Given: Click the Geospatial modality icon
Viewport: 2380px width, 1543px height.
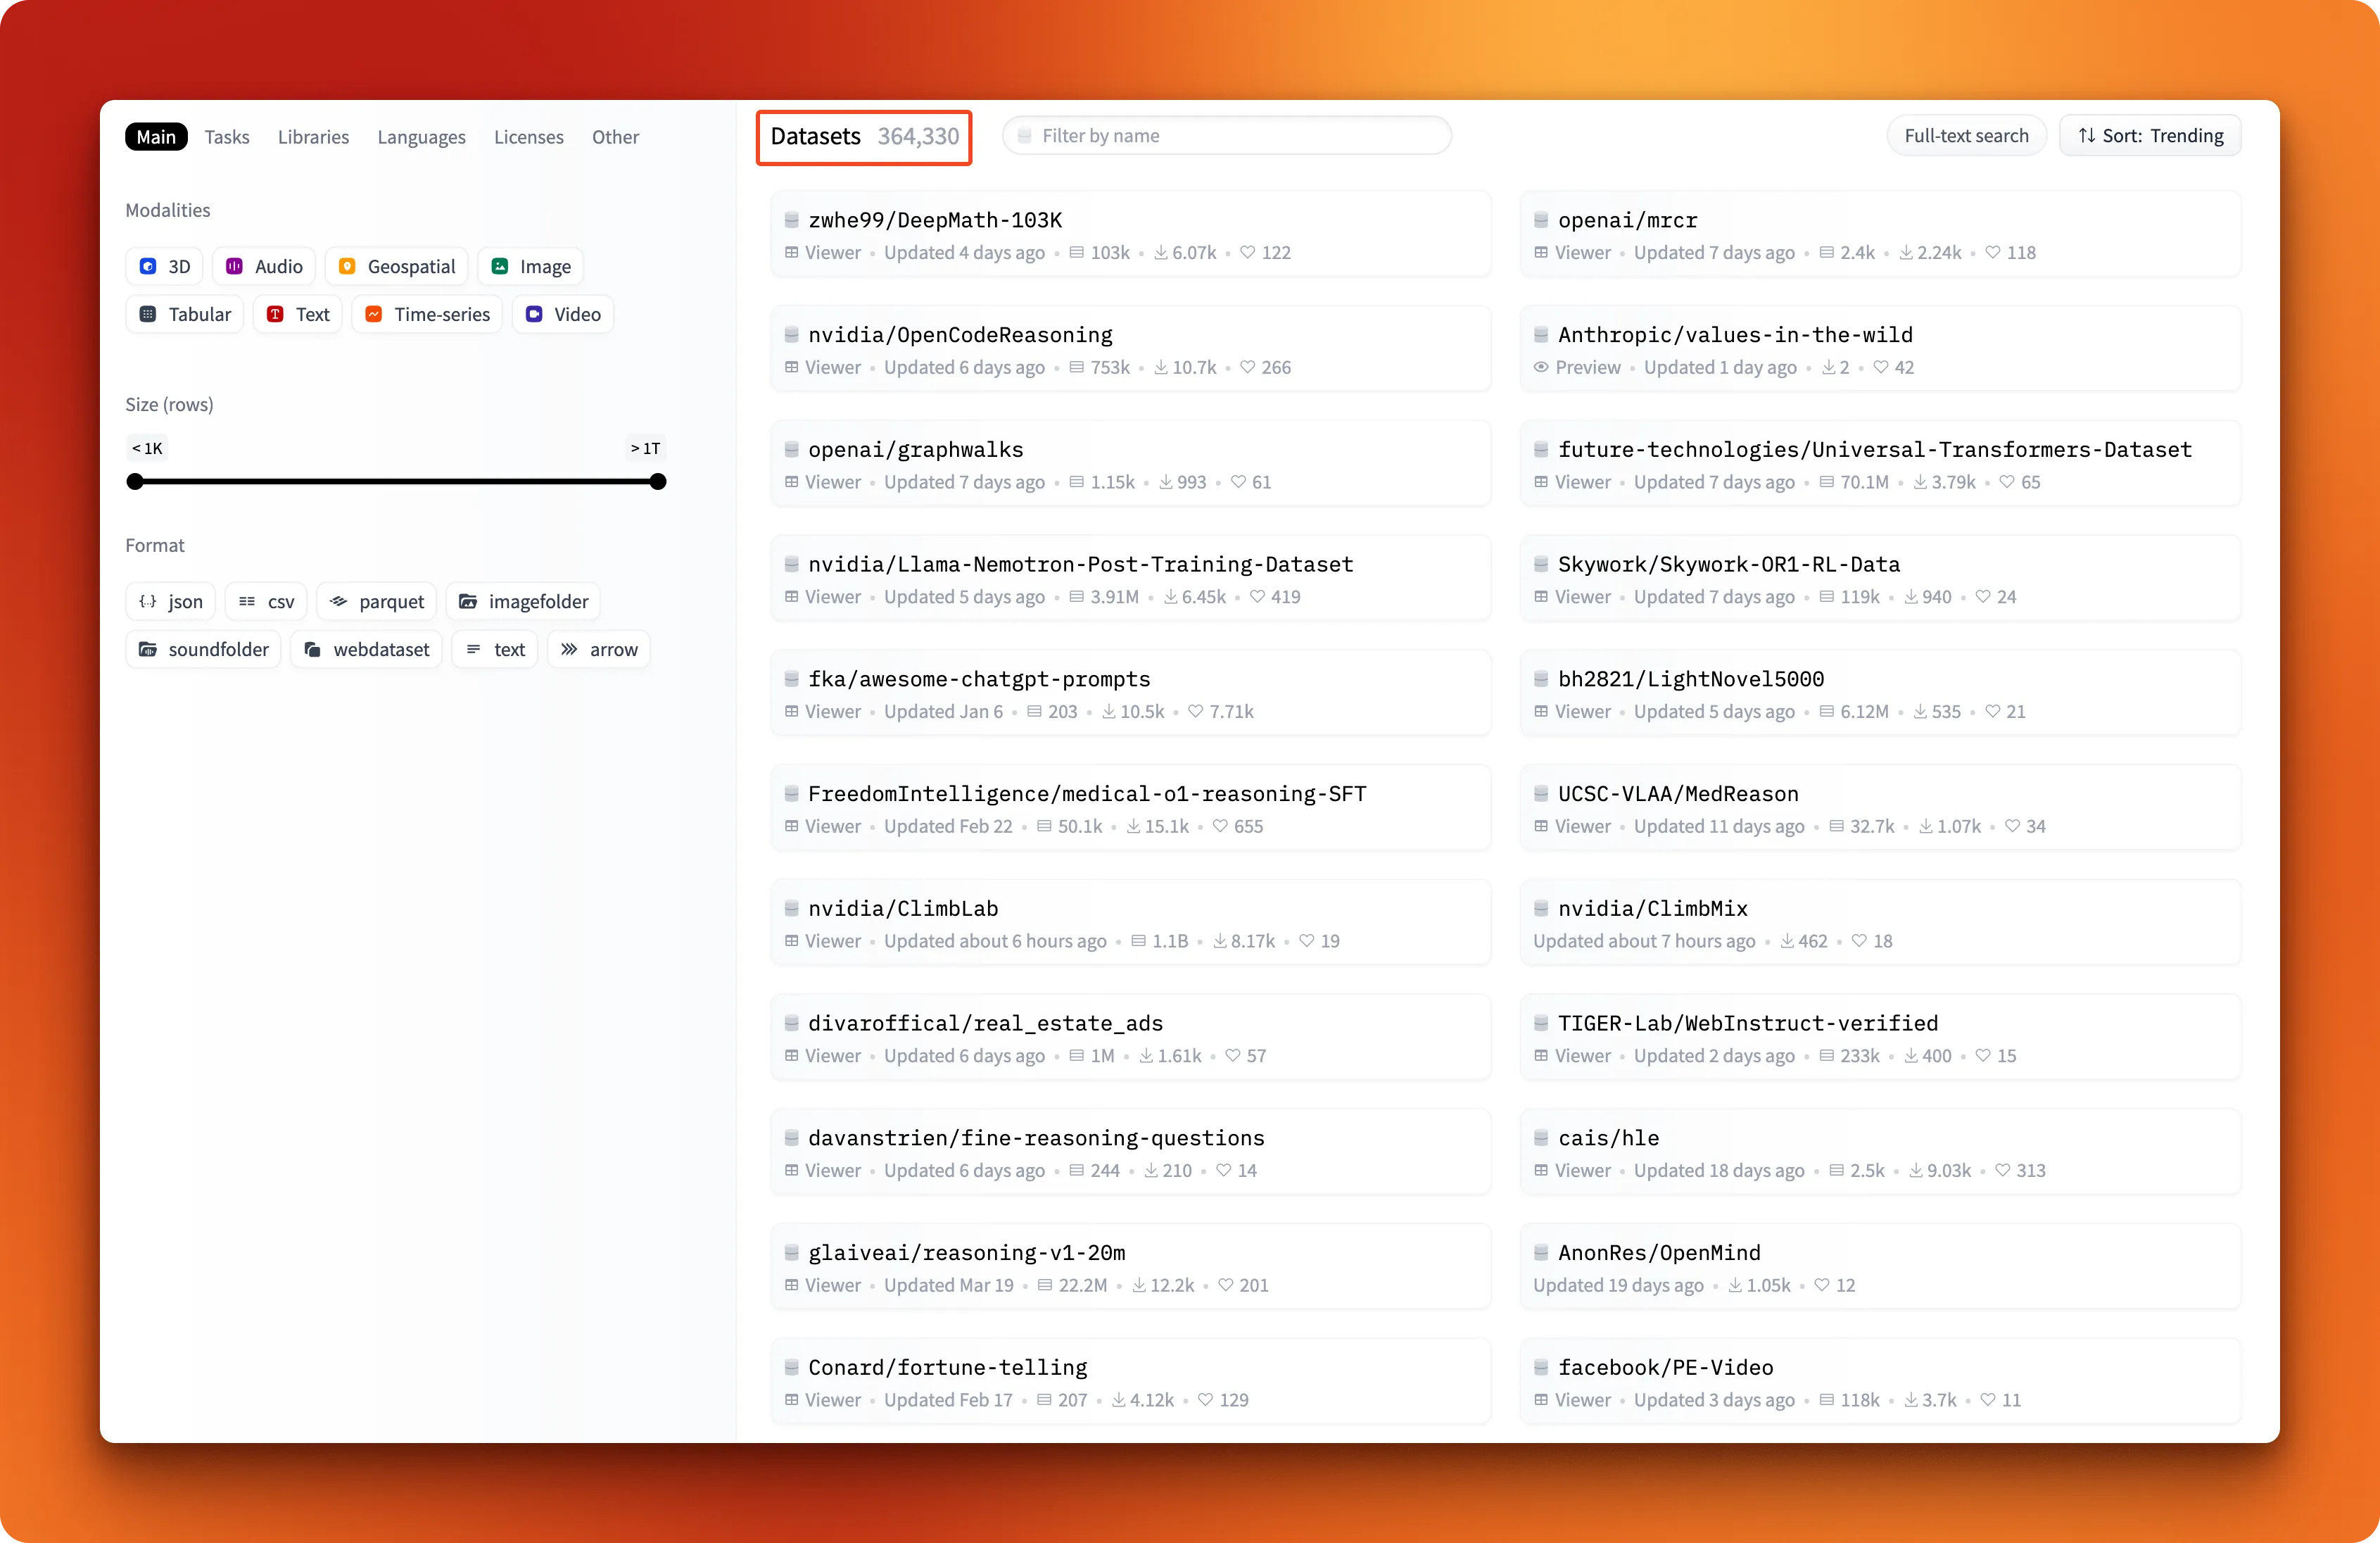Looking at the screenshot, I should click(346, 266).
